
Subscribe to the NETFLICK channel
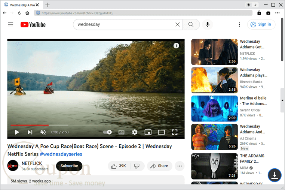pyautogui.click(x=69, y=166)
